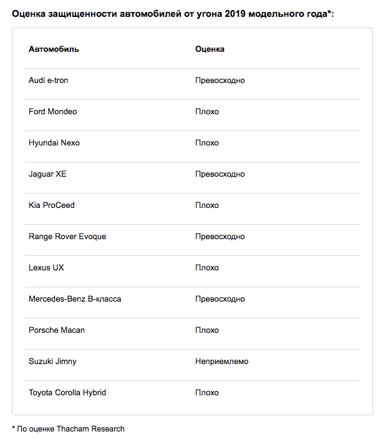Click the Оценка column header
Image resolution: width=388 pixels, height=444 pixels.
tap(210, 49)
